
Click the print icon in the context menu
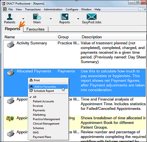tap(31, 80)
